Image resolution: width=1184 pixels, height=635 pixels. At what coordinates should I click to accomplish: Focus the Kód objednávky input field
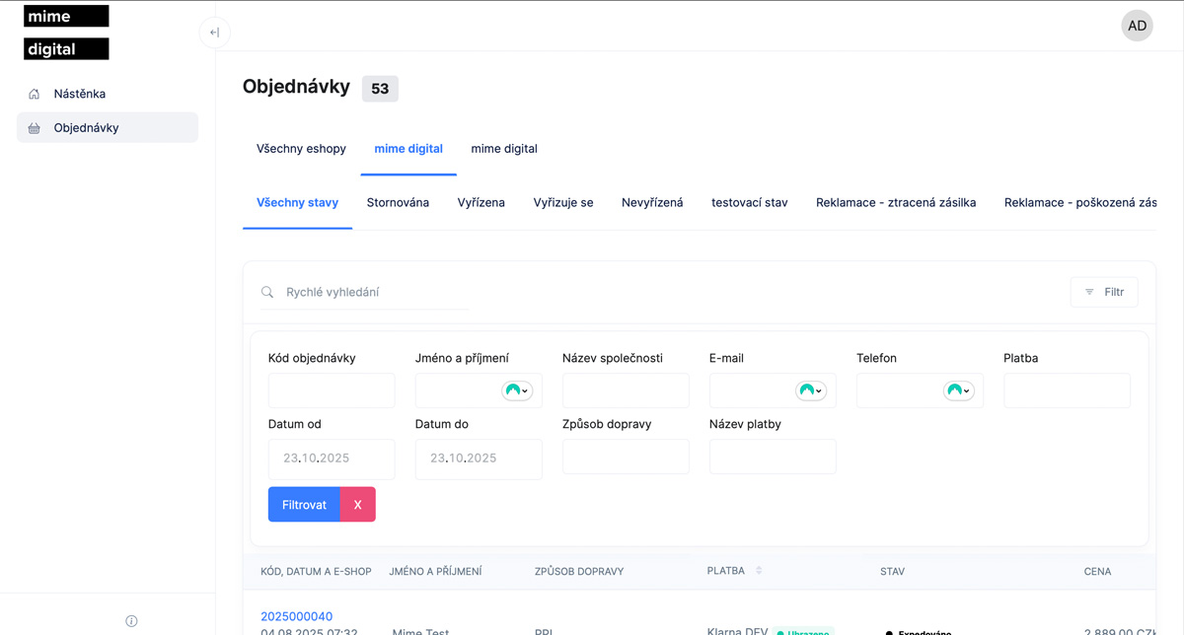point(332,390)
